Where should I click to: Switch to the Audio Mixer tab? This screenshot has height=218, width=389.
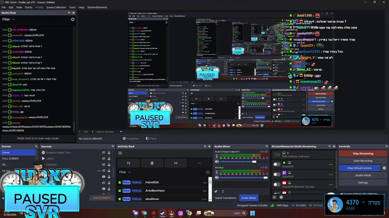click(x=249, y=198)
